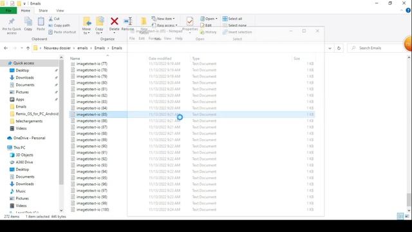Open telechargements folder
Viewport: 412px width, 232px height.
click(29, 121)
